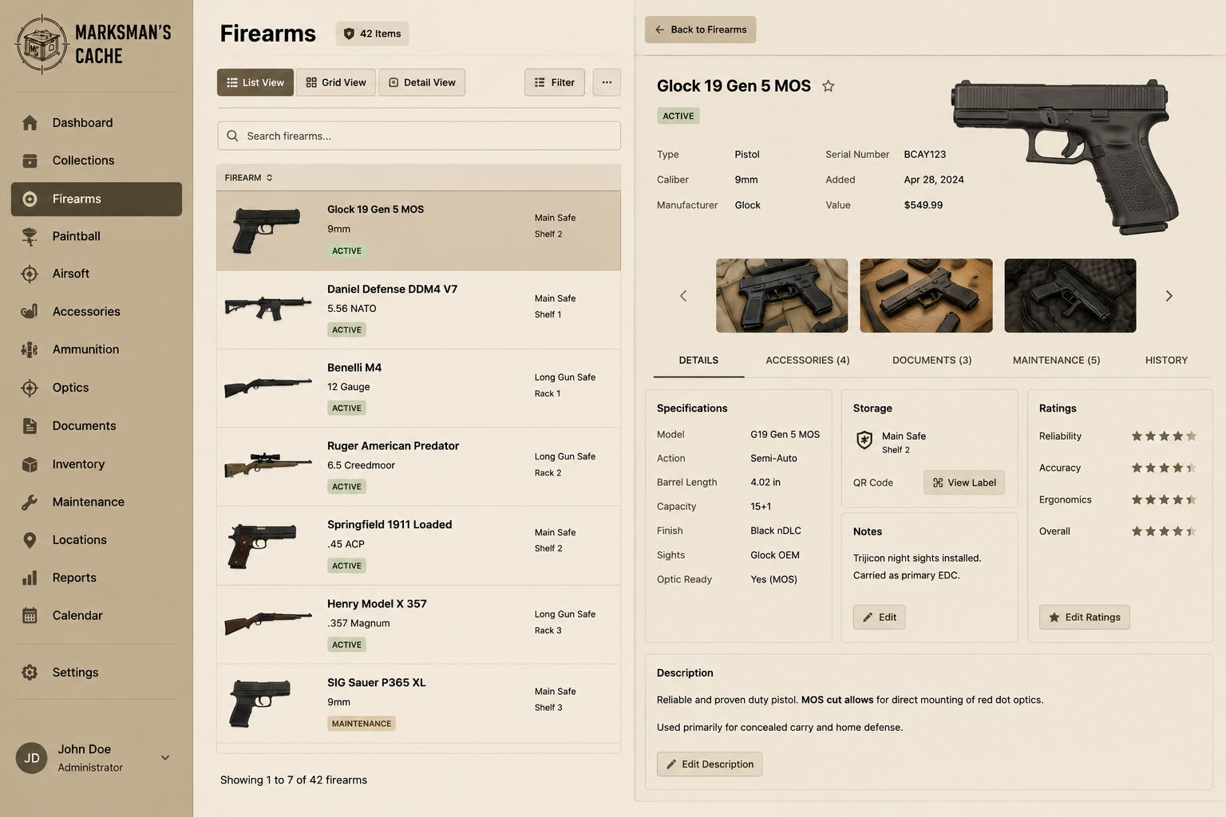Select the SIG Sauer P365 XL row
Screen dimensions: 1226x817
click(x=418, y=704)
